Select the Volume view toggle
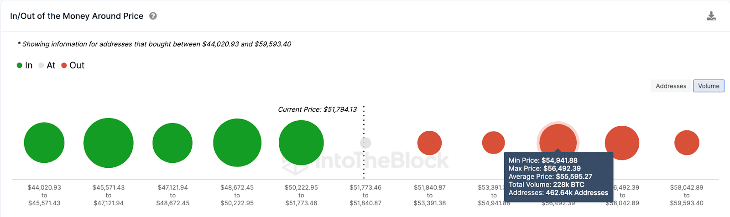 click(709, 86)
